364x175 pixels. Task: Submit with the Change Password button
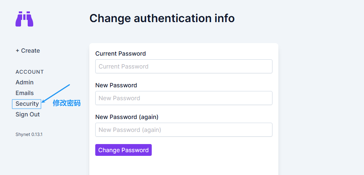click(124, 150)
